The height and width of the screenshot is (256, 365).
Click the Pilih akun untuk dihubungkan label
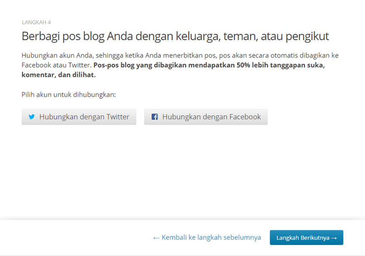click(x=68, y=94)
